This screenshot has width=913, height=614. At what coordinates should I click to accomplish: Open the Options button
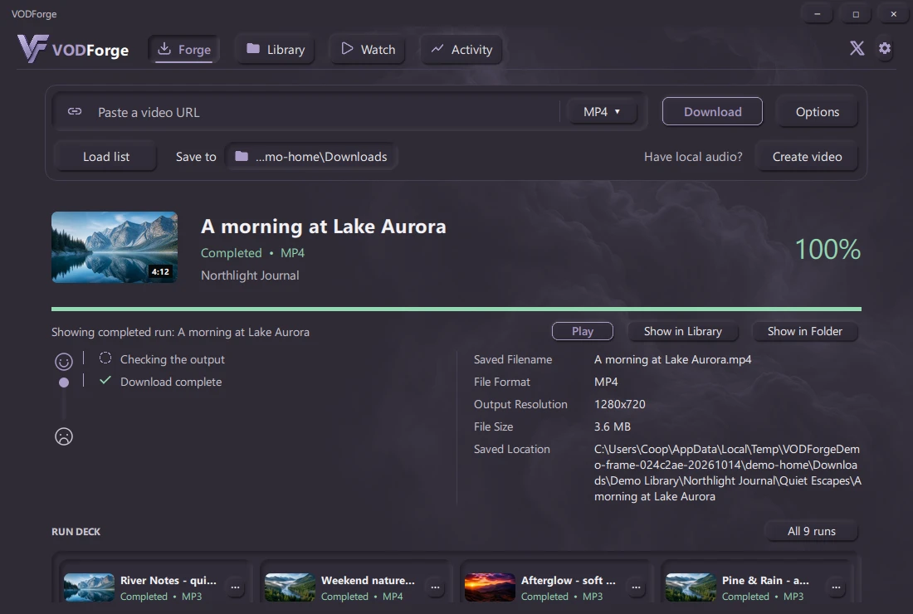(817, 112)
